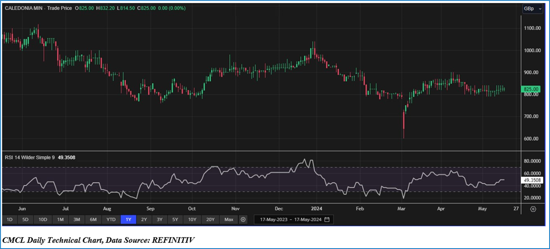550x249 pixels.
Task: Select the 10D time range
Action: pos(43,219)
